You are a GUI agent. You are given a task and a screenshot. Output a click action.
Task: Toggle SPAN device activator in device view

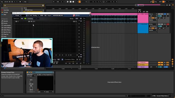point(27,72)
